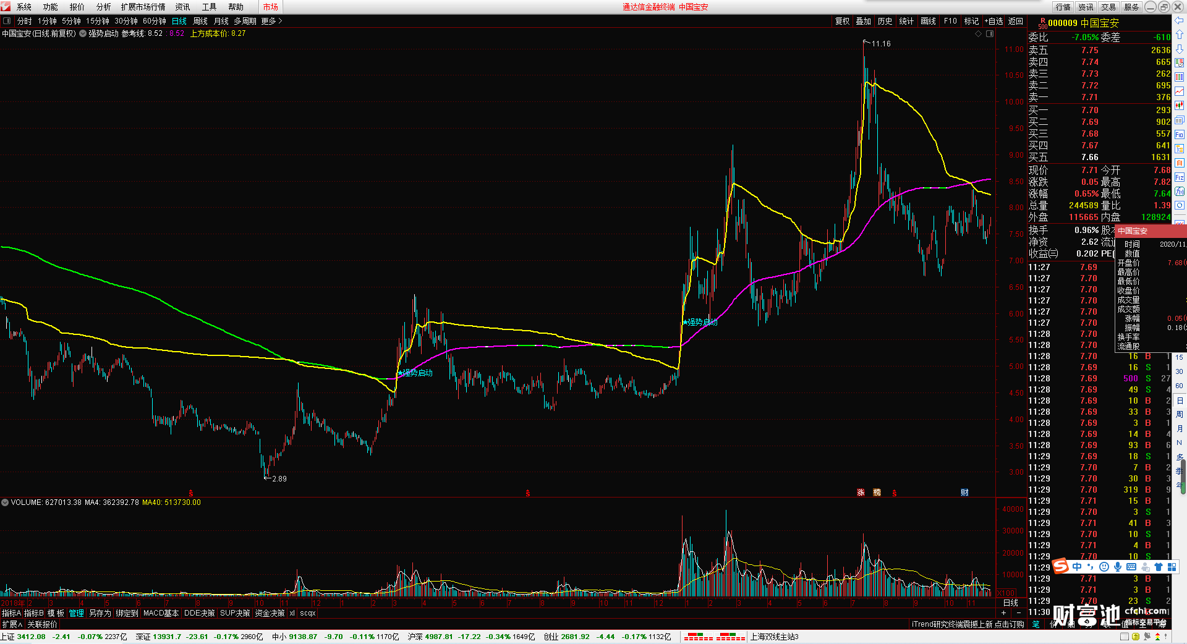
Task: Open the fx formula manager sidebar icon
Action: [x=1180, y=191]
